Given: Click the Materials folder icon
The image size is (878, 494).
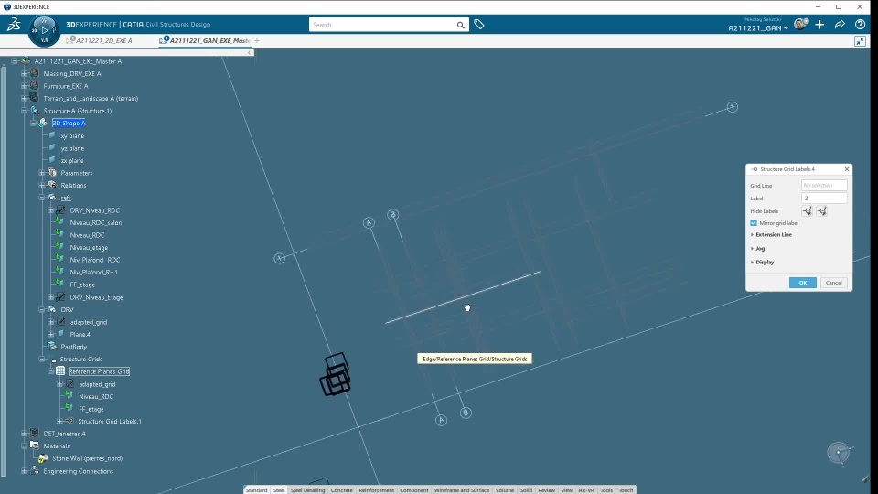Looking at the screenshot, I should coord(35,446).
